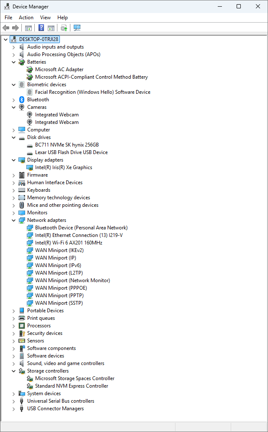Click the Security devices key icon

coord(22,333)
